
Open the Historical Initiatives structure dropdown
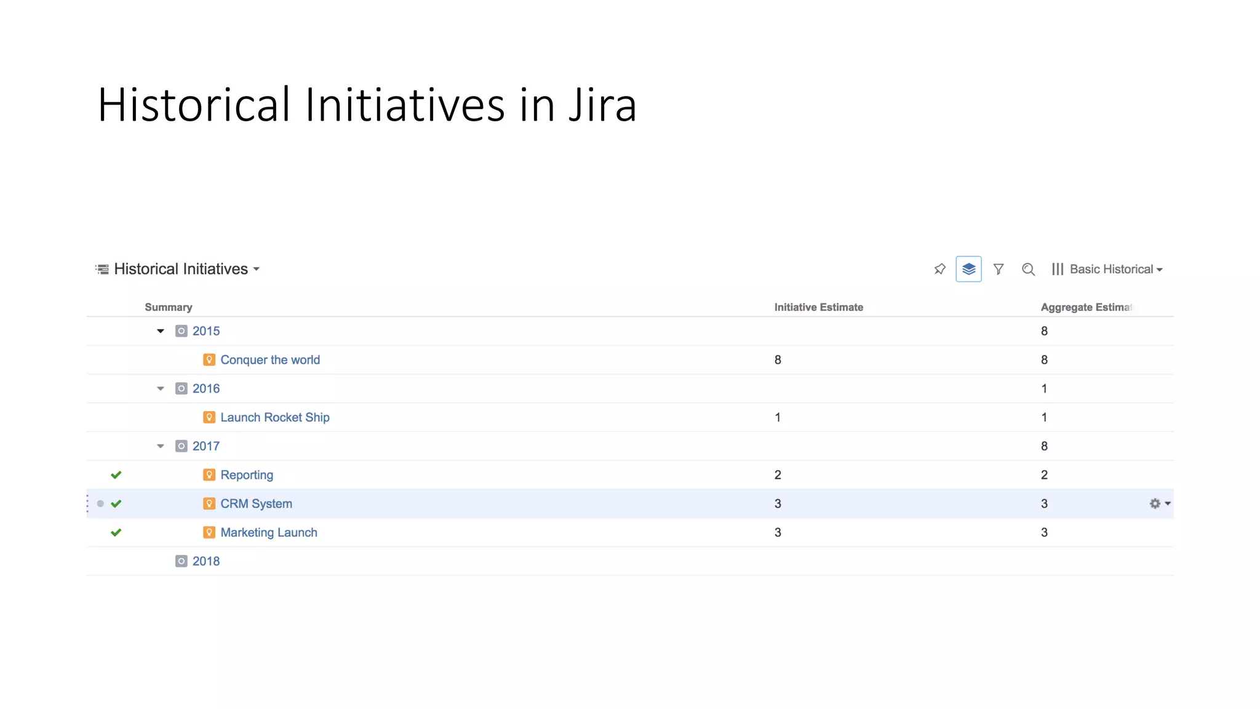point(187,269)
